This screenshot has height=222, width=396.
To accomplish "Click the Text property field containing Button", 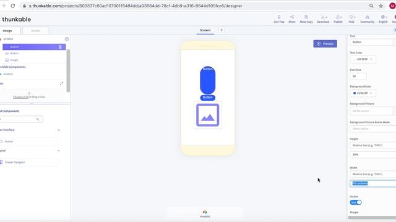I will tap(371, 42).
